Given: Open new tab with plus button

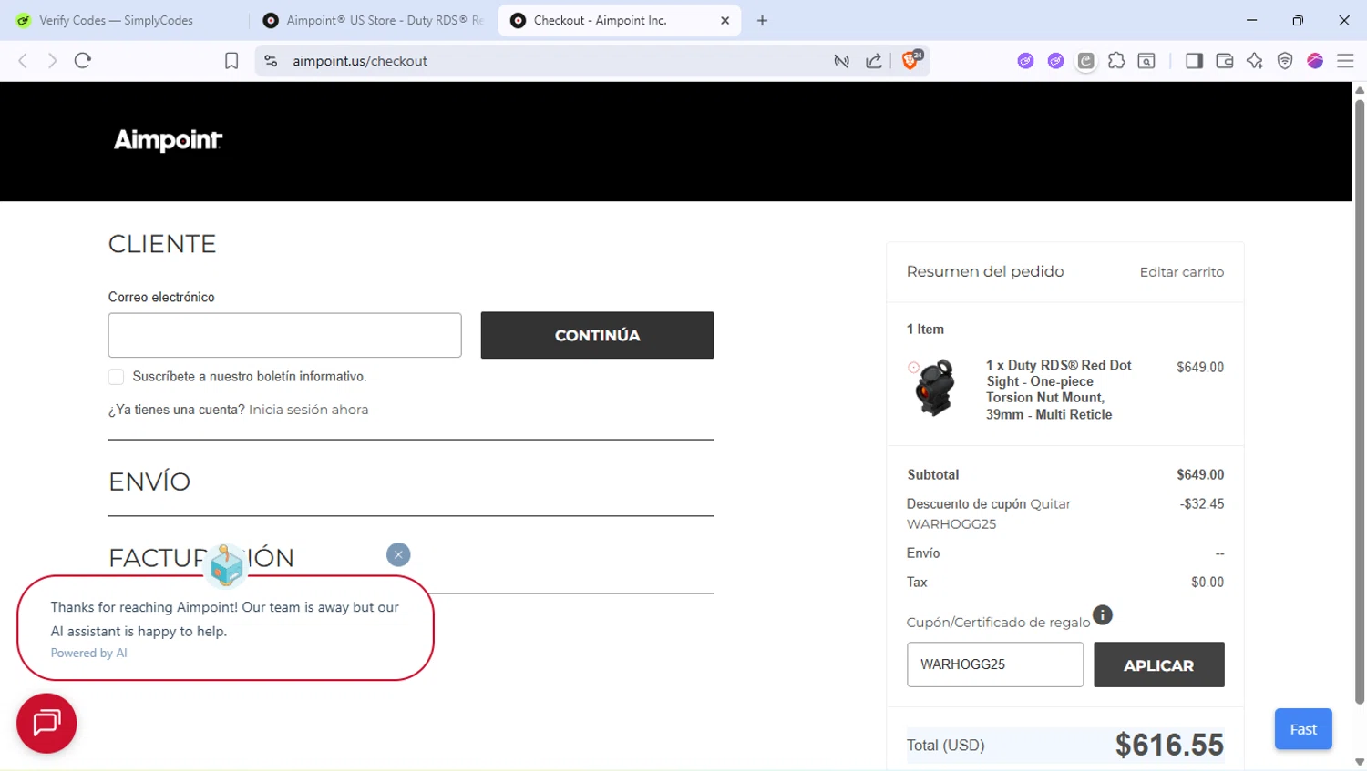Looking at the screenshot, I should (763, 20).
